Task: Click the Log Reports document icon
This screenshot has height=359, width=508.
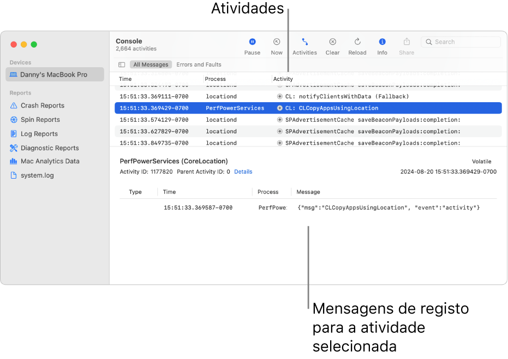Action: (x=14, y=134)
